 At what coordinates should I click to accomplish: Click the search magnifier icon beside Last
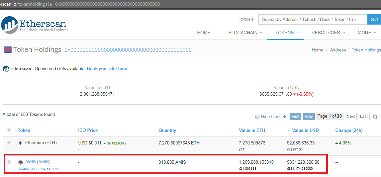point(375,117)
